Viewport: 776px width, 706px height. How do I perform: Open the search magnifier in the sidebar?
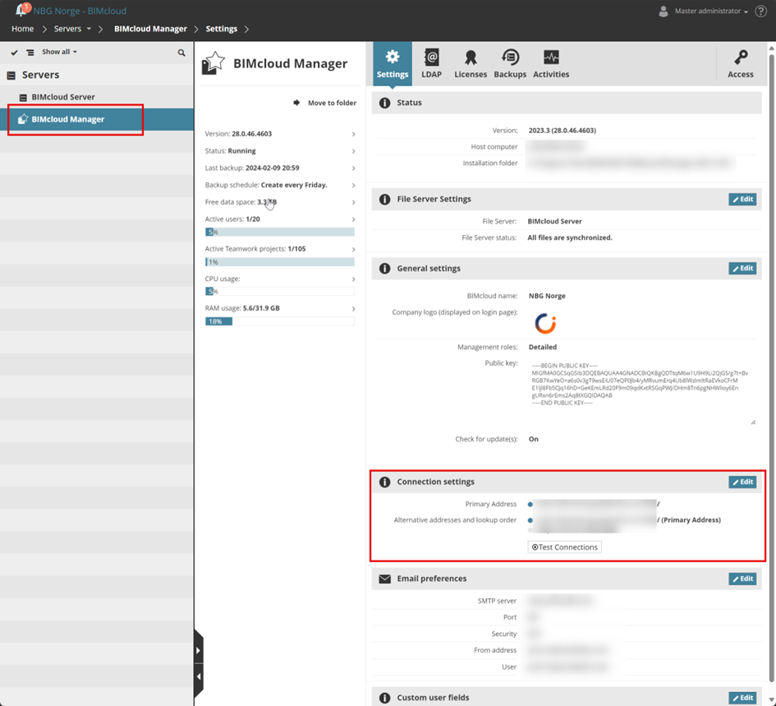pyautogui.click(x=181, y=53)
